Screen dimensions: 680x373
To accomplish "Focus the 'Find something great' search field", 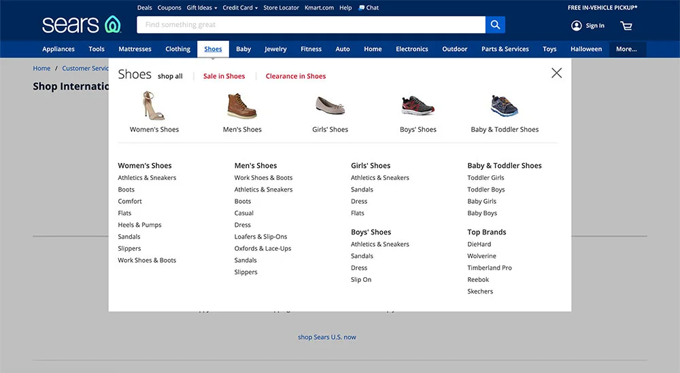I will (x=311, y=25).
